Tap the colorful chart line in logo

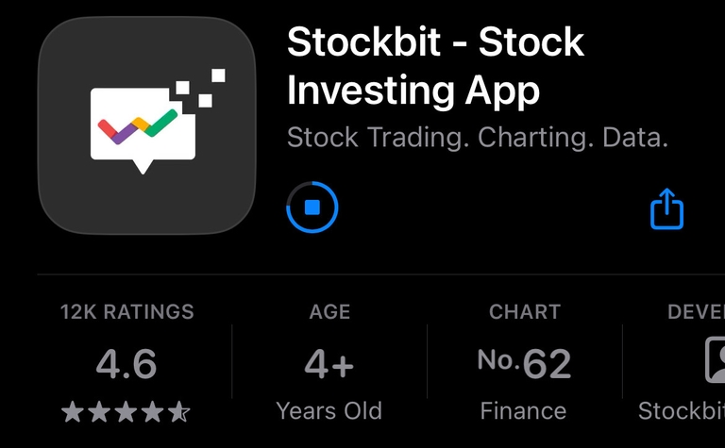[x=138, y=126]
